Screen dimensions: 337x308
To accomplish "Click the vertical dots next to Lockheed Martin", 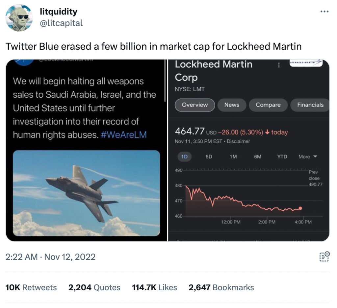I will [279, 65].
